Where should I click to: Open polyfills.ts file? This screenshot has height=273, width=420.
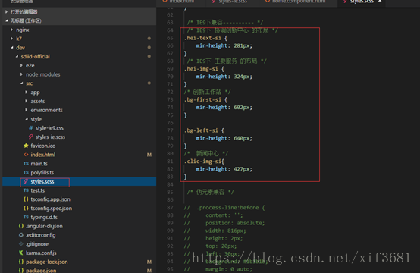[42, 173]
